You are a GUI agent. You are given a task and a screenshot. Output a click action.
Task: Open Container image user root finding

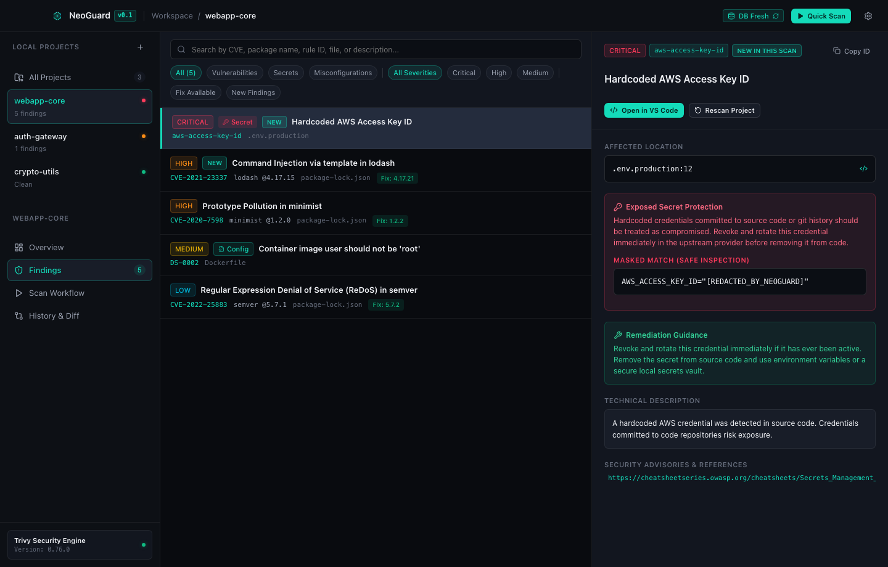pyautogui.click(x=376, y=255)
